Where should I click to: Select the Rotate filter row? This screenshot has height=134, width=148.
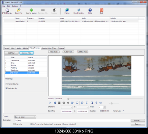tap(22, 65)
